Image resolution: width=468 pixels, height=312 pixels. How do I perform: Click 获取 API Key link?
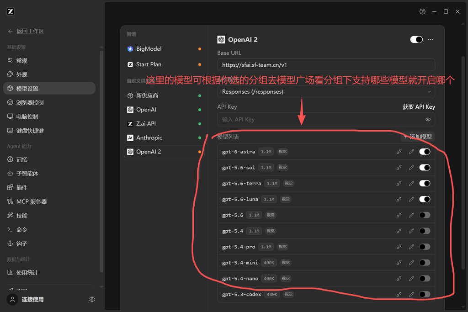coord(419,107)
